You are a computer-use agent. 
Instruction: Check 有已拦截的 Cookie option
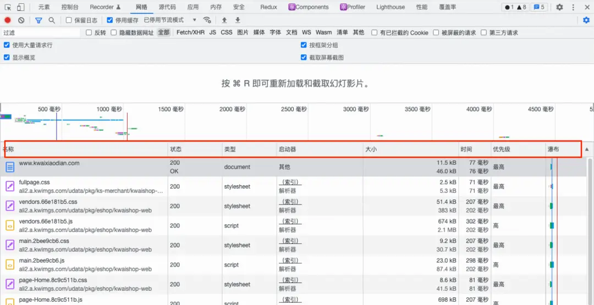(375, 33)
